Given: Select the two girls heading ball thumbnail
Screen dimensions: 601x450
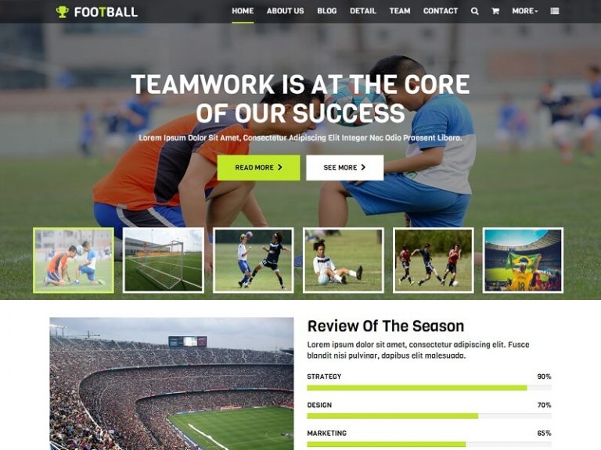Looking at the screenshot, I should click(x=254, y=260).
